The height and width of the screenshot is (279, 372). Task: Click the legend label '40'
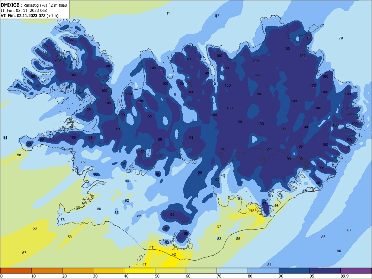[126, 276]
